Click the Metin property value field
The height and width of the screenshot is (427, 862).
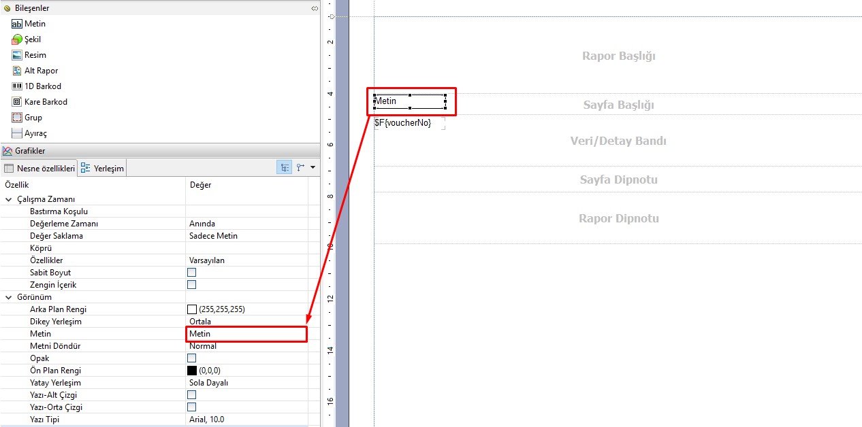coord(246,334)
